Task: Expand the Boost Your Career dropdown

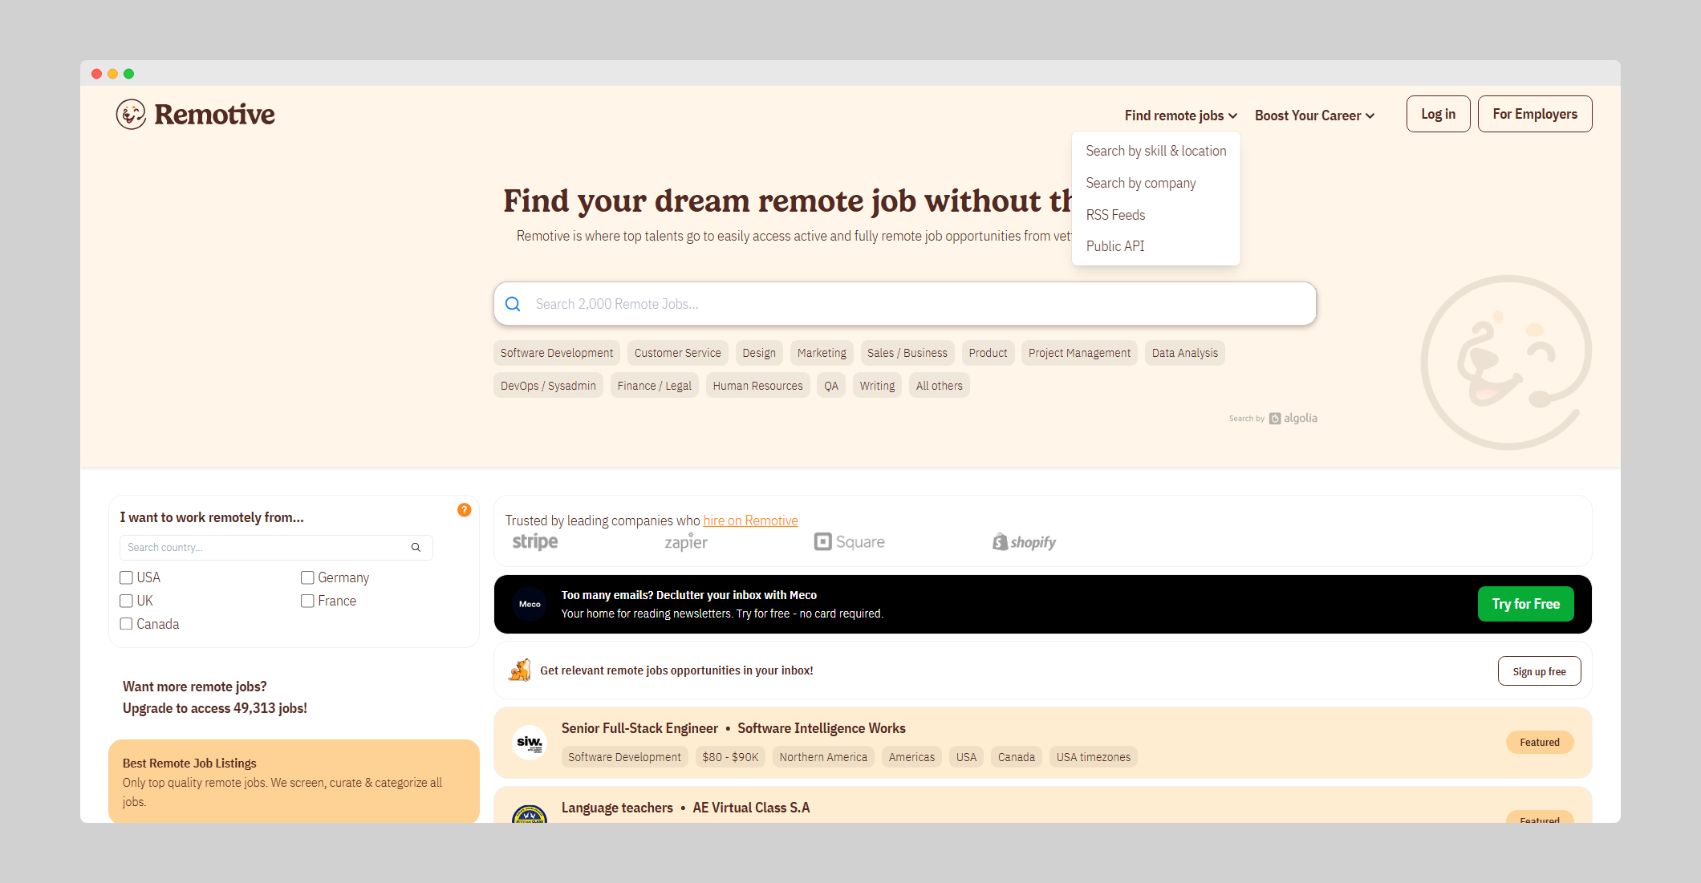Action: tap(1314, 115)
